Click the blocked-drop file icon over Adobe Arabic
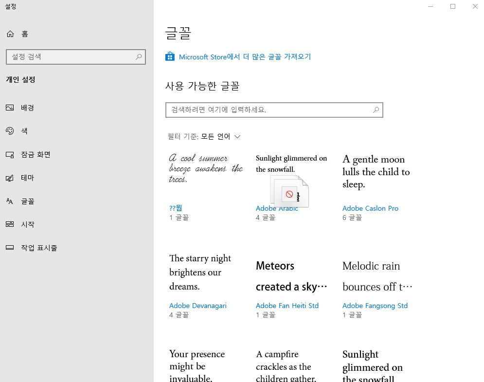The height and width of the screenshot is (382, 484). [x=289, y=191]
